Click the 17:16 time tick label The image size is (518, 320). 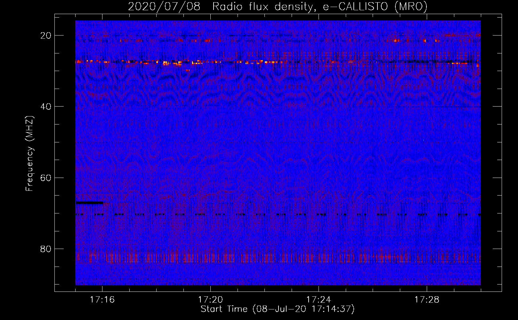pos(102,300)
